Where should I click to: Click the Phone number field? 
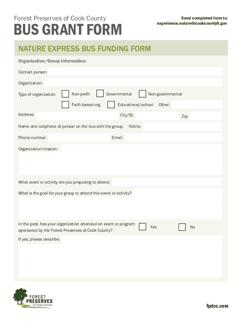click(x=79, y=137)
